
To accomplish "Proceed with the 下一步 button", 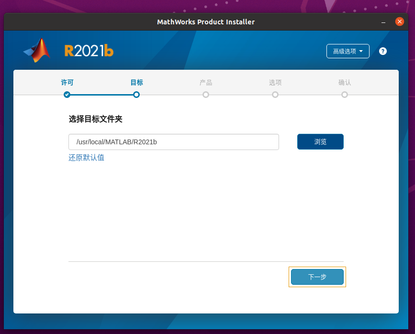I will (x=317, y=277).
